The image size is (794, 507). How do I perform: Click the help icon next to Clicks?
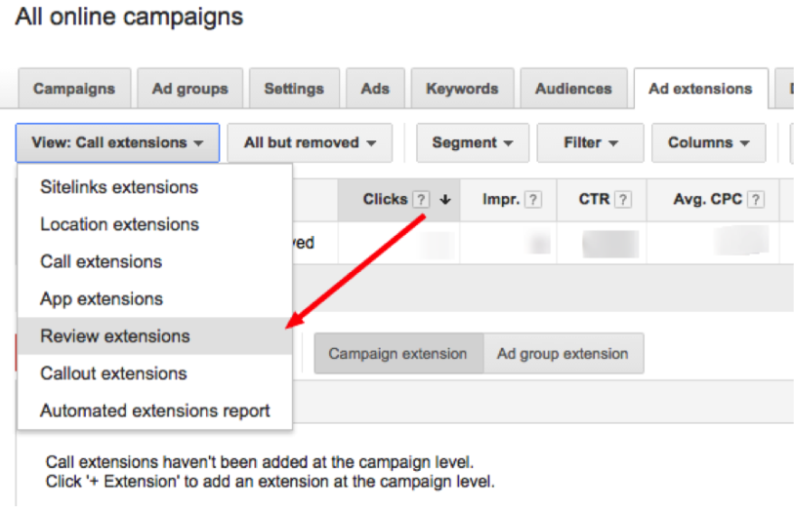coord(421,199)
